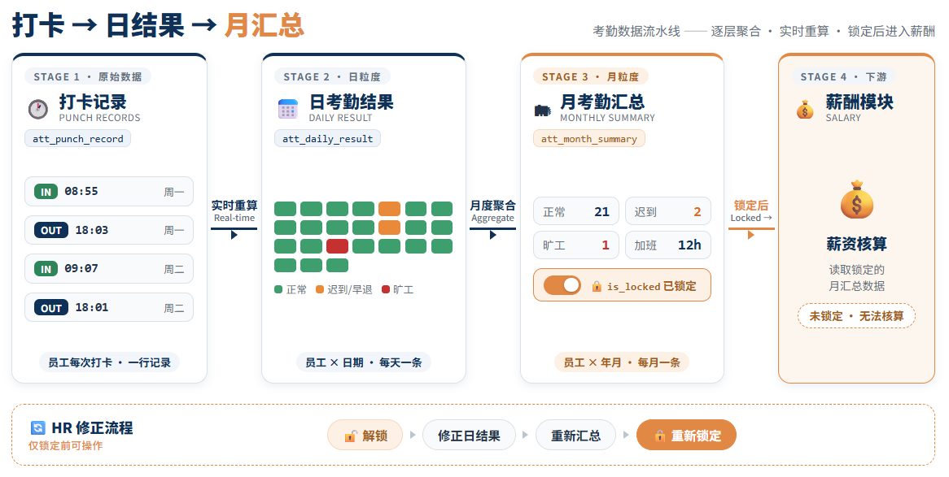Screen dimensions: 949x477
Task: Click the orange cell in first grid row
Action: [389, 209]
